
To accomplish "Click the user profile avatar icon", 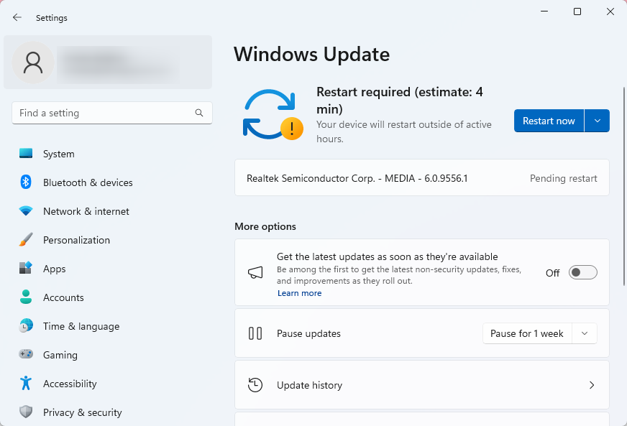I will [33, 62].
